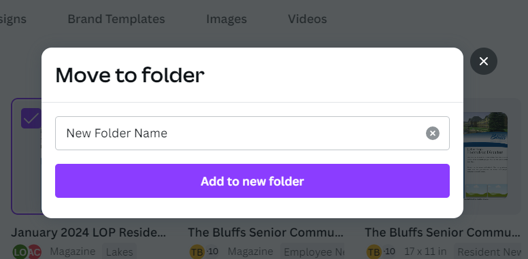This screenshot has width=528, height=259.
Task: Click the Lakes folder tag
Action: (x=119, y=252)
